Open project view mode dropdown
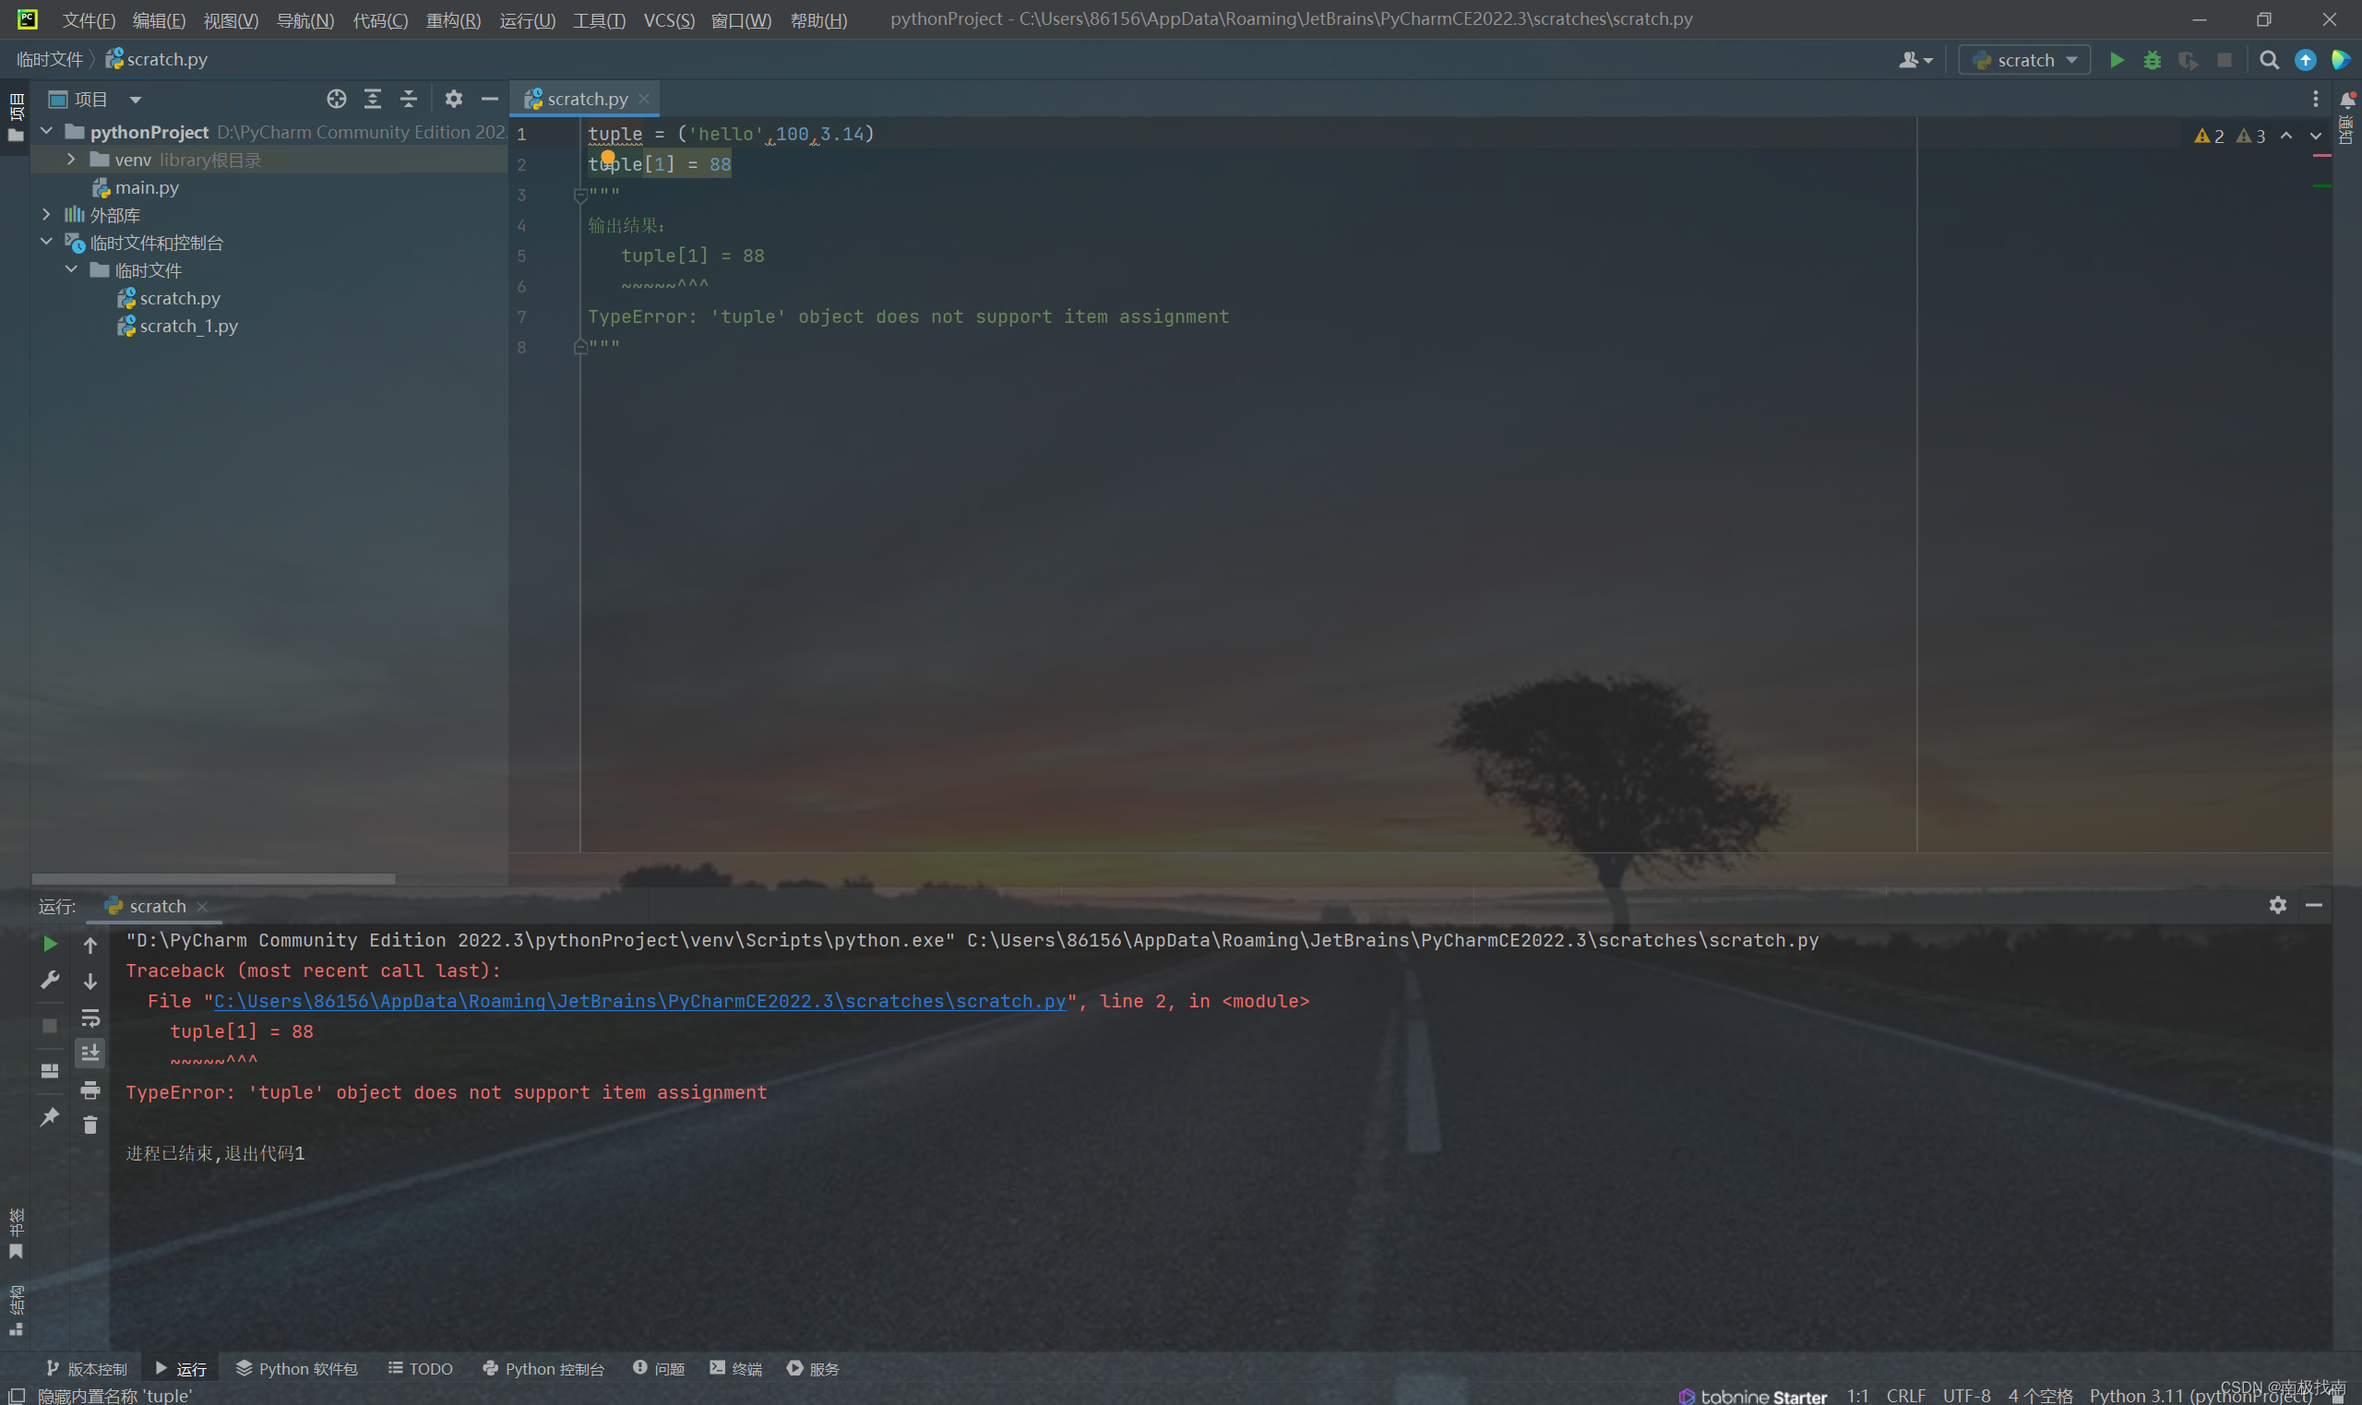 click(x=136, y=100)
